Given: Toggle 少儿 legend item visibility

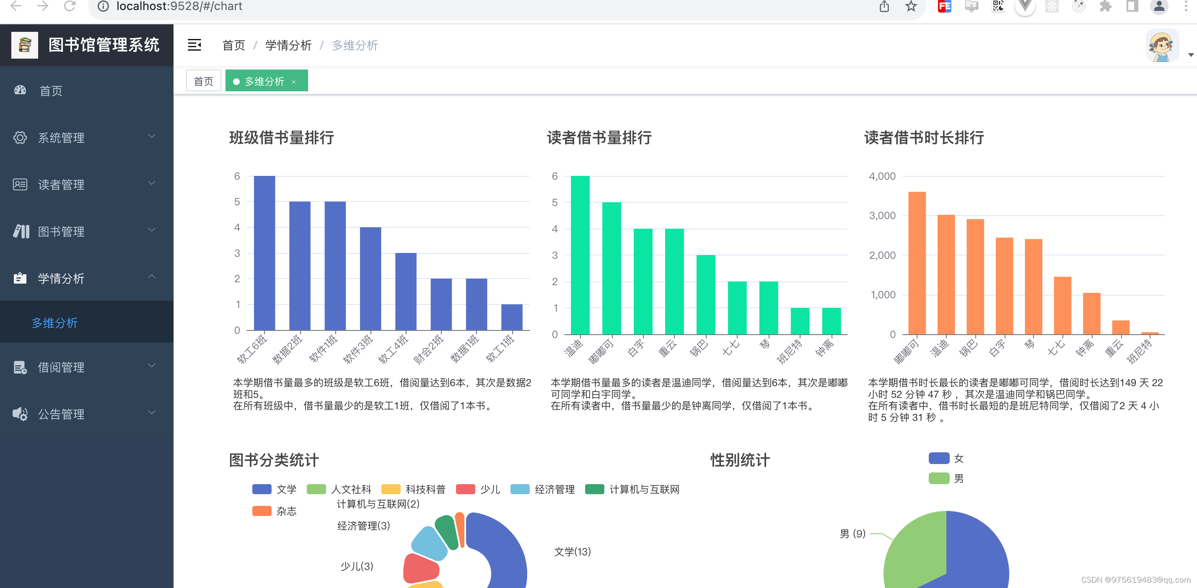Looking at the screenshot, I should 466,489.
